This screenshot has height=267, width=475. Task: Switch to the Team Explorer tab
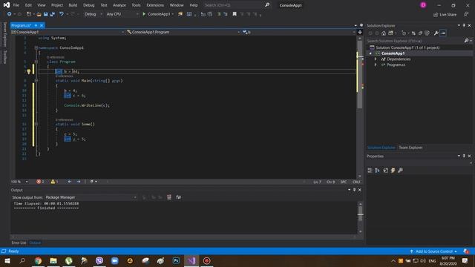(410, 148)
